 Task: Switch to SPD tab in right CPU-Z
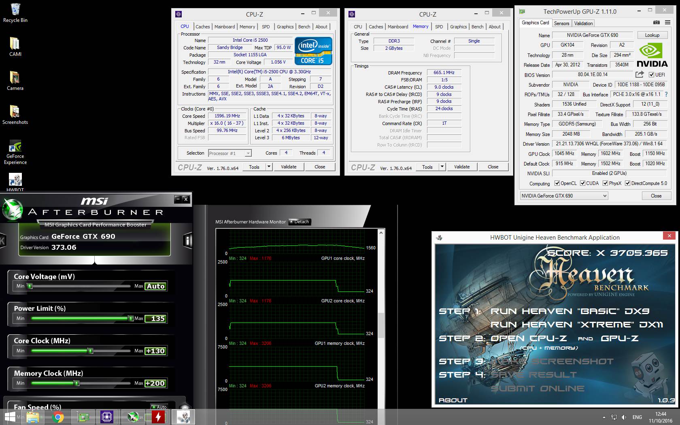pos(439,27)
